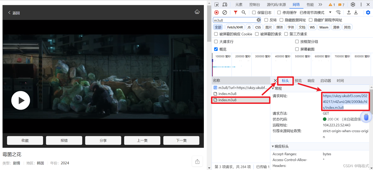Open DevTools settings gear
The width and height of the screenshot is (373, 170).
pos(353,4)
